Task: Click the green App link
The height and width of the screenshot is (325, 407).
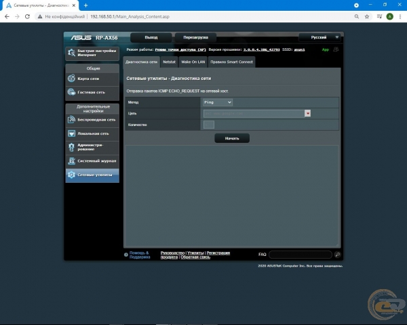Action: (325, 49)
